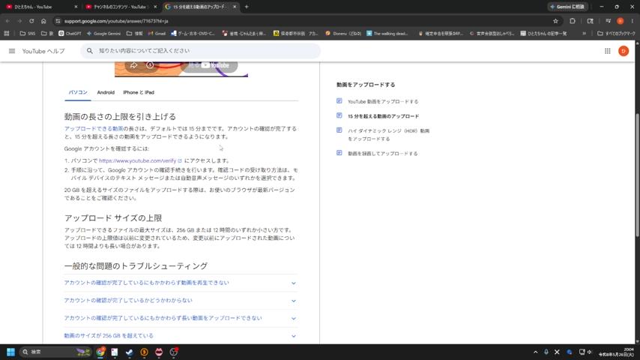Select the パソコン tab
This screenshot has height=360, width=640.
(x=78, y=92)
